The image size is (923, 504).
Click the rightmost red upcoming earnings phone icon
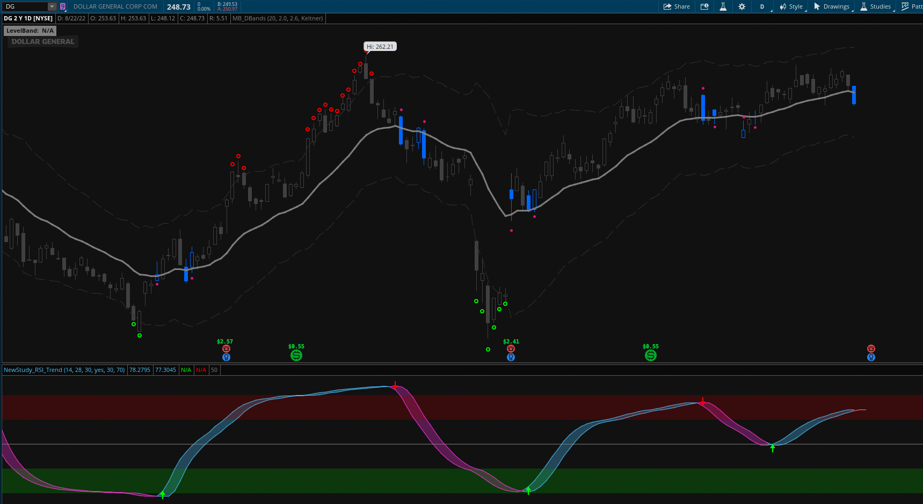[x=871, y=349]
